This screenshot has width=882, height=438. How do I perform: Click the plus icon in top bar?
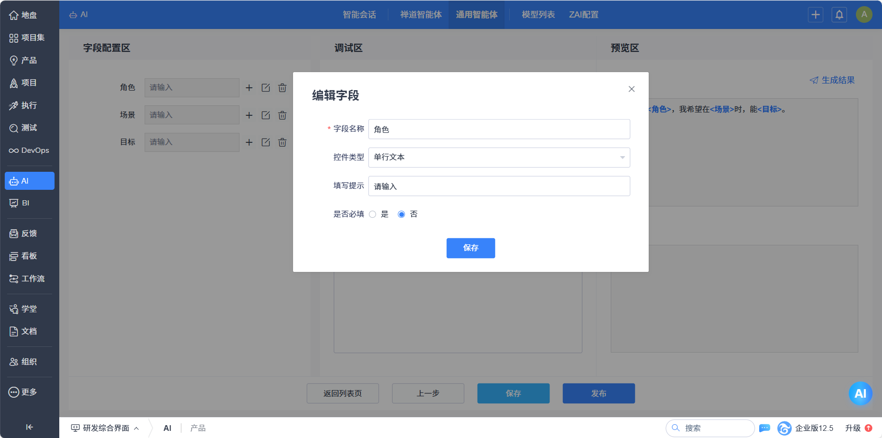pos(815,15)
